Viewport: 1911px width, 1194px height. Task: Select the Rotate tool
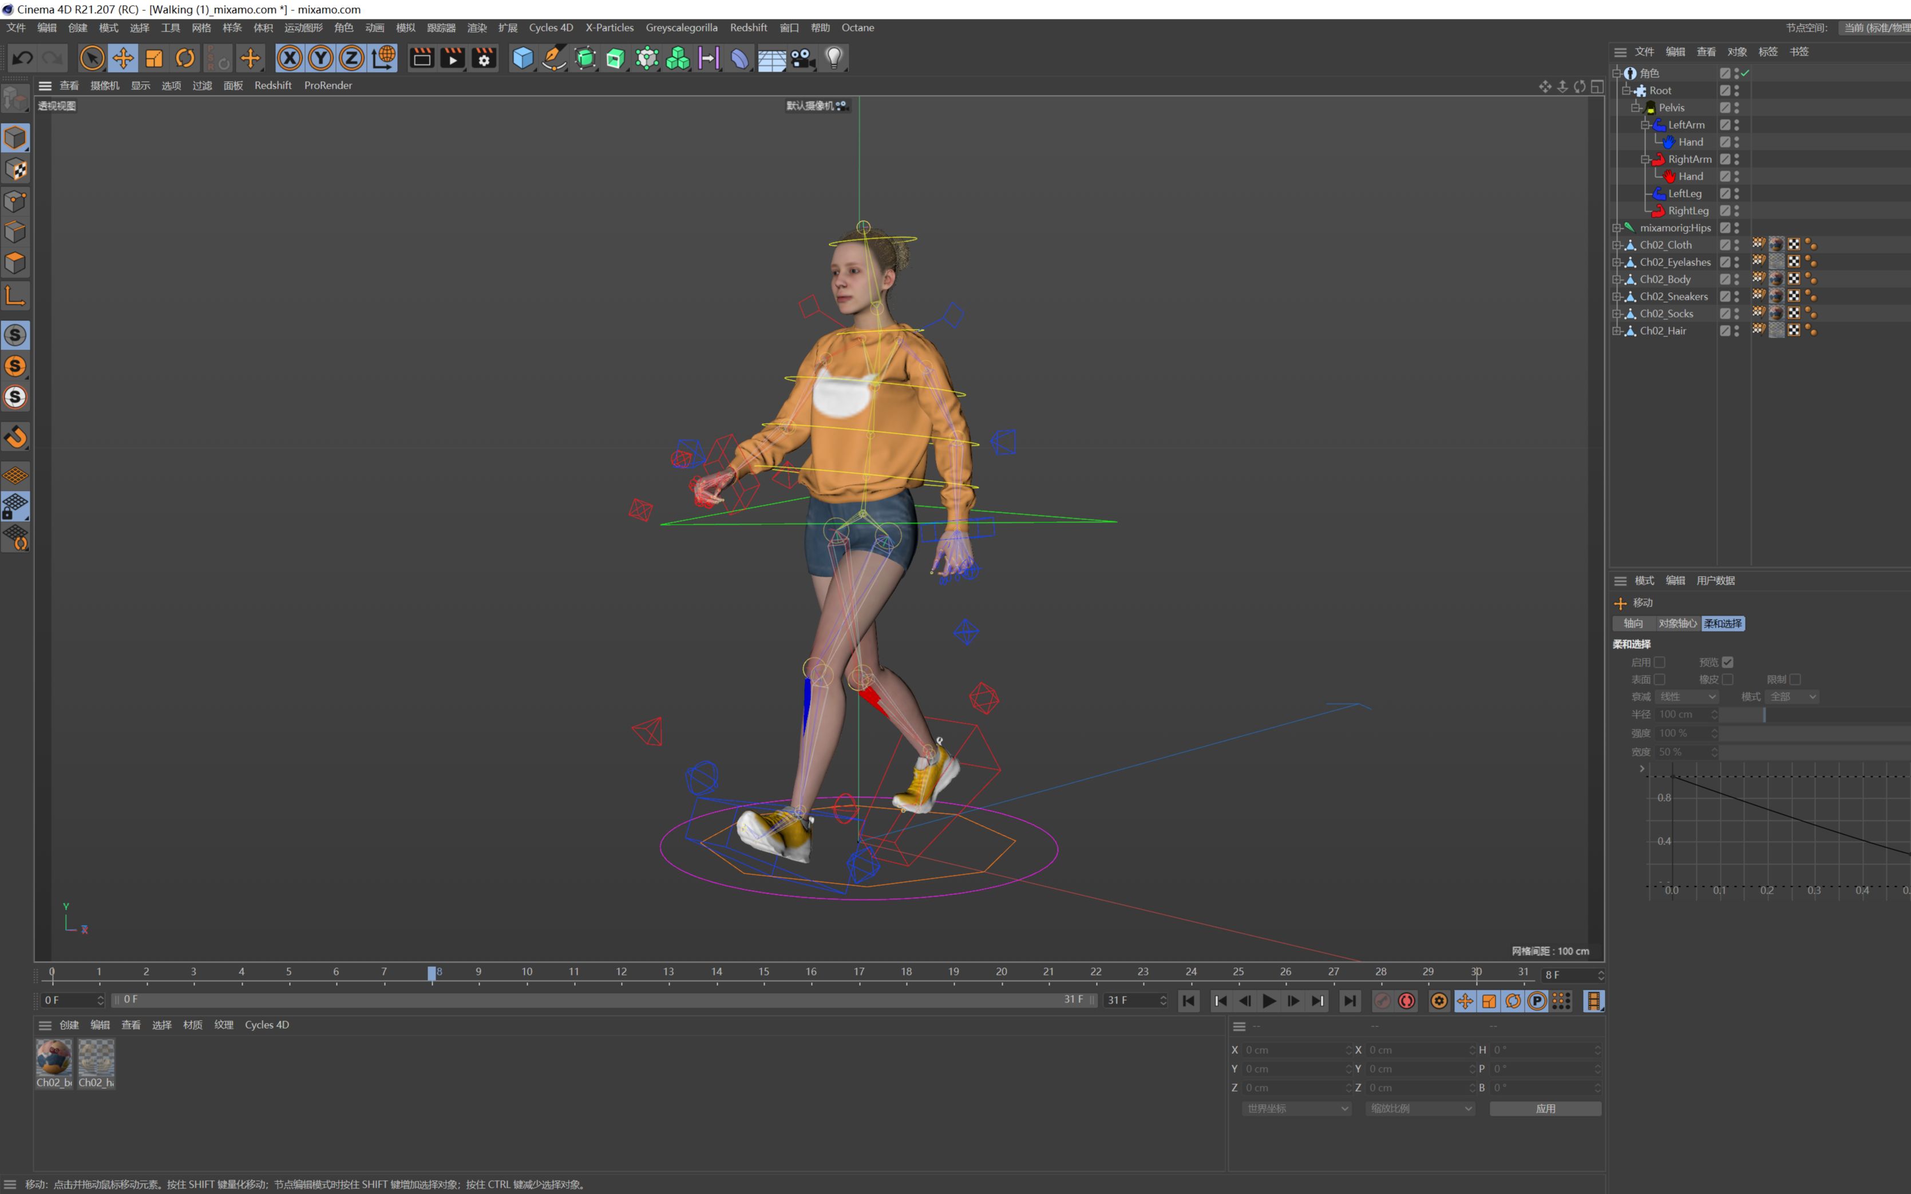coord(185,58)
